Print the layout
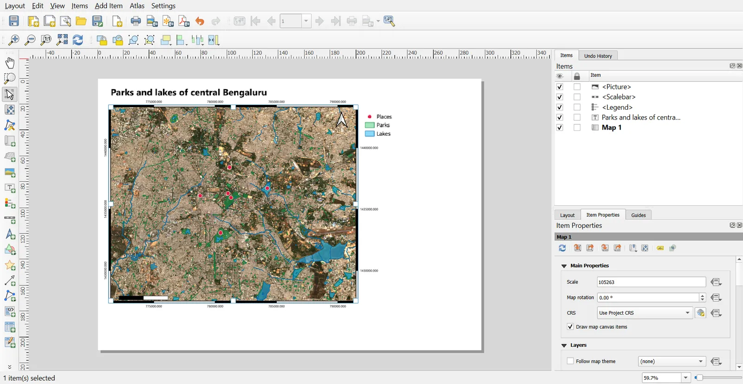Screen dimensions: 743x384 [136, 21]
